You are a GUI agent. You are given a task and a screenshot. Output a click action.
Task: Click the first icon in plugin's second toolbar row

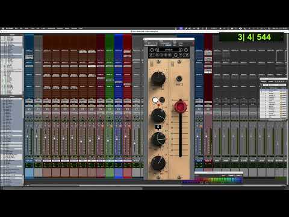(152, 55)
